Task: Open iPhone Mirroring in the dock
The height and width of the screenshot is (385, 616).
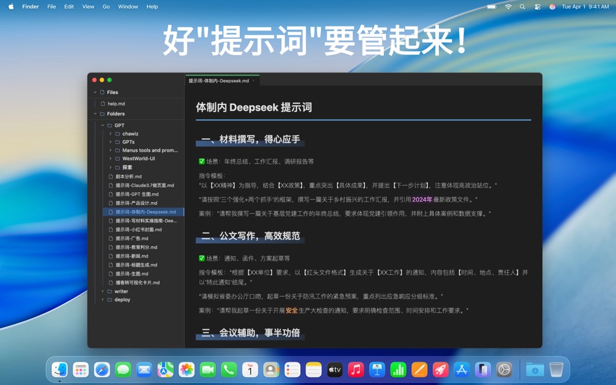Action: 483,369
